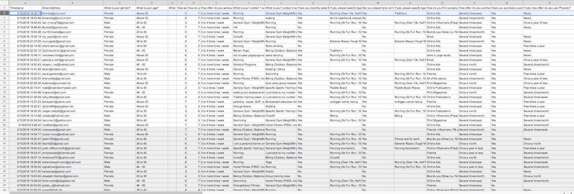574x194 pixels.
Task: Select column B header
Action: pyautogui.click(x=72, y=3)
